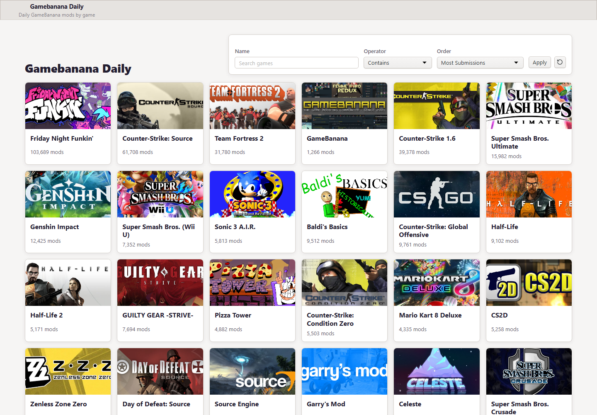
Task: Click the '31,780 mods' count
Action: coord(230,152)
